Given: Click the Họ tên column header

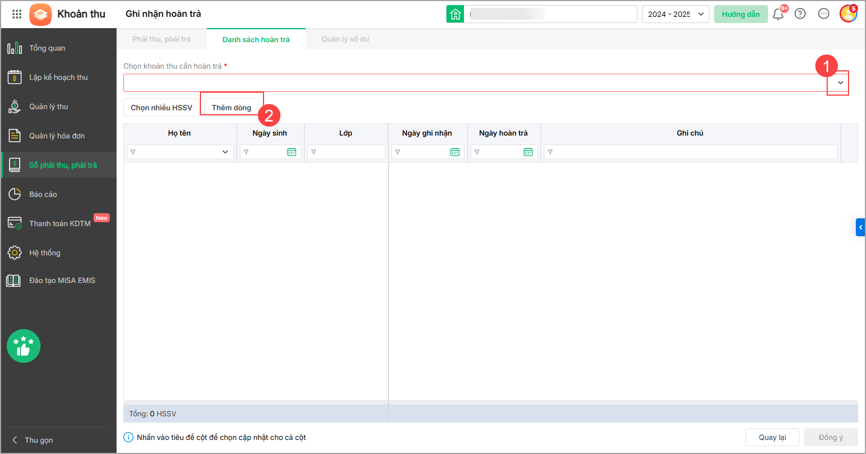Looking at the screenshot, I should (x=180, y=133).
